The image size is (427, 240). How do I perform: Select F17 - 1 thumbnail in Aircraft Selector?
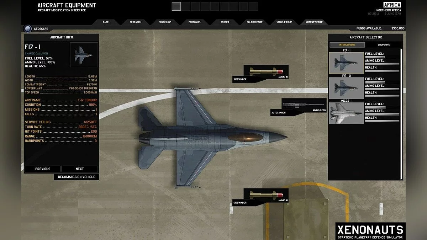coord(346,63)
